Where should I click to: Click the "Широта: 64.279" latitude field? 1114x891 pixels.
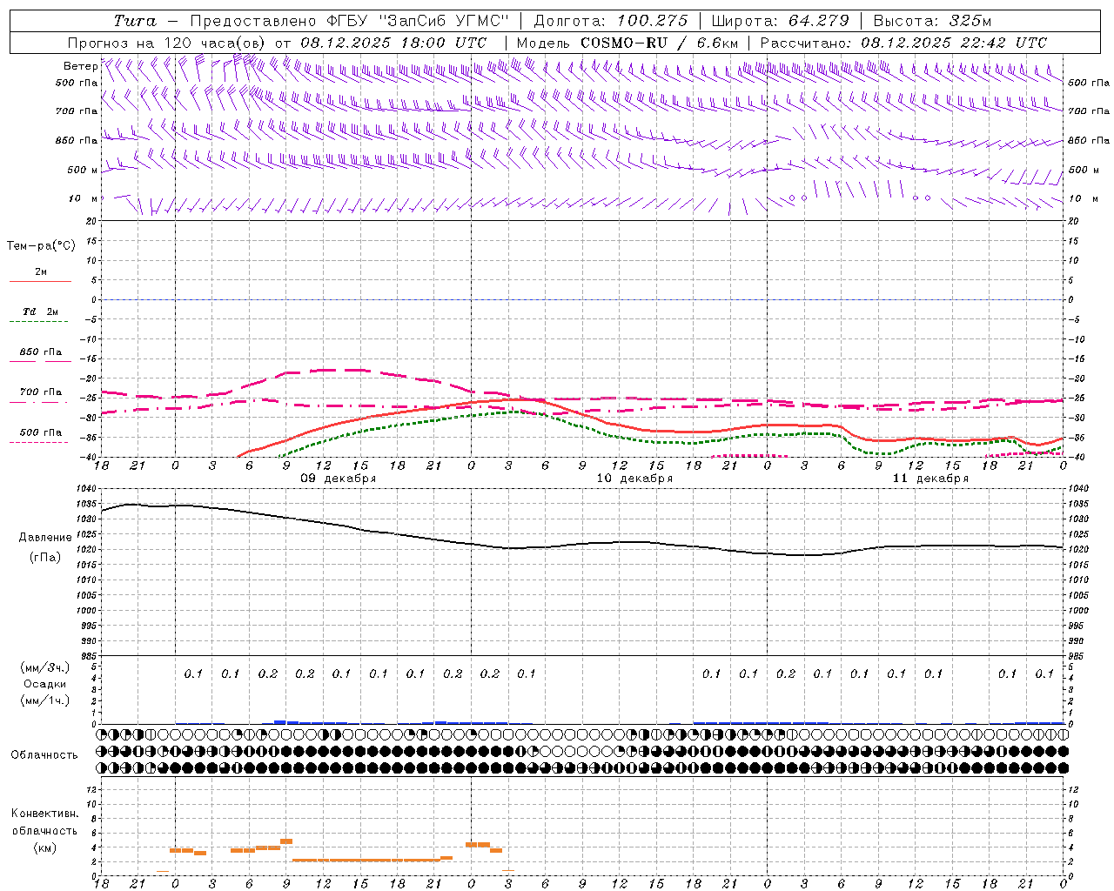pos(780,21)
